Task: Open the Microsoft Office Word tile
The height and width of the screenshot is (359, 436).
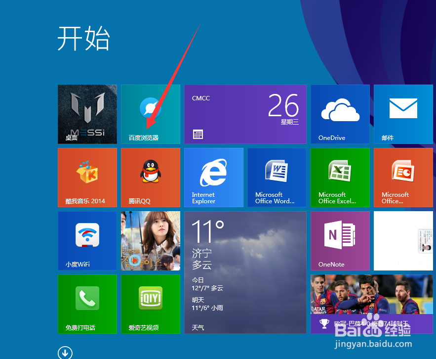Action: coord(277,178)
